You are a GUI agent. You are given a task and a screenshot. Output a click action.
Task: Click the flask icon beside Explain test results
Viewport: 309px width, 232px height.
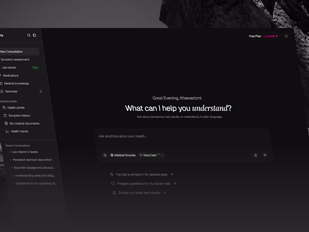pyautogui.click(x=114, y=193)
